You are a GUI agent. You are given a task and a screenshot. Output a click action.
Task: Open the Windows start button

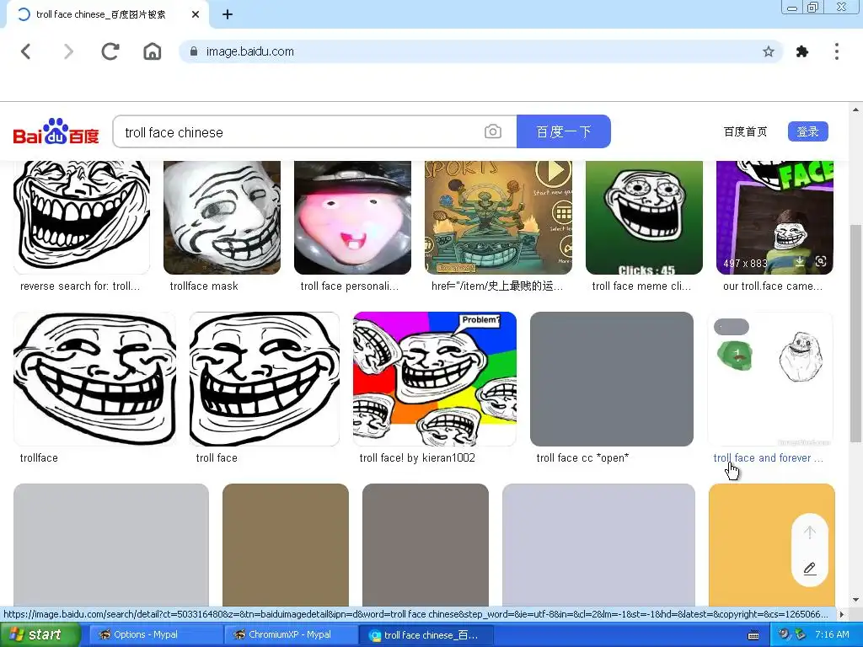40,635
